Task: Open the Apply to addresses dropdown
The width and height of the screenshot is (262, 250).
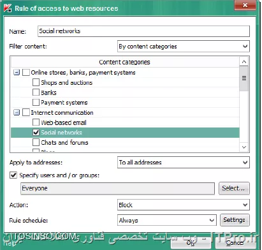Action: (x=184, y=163)
